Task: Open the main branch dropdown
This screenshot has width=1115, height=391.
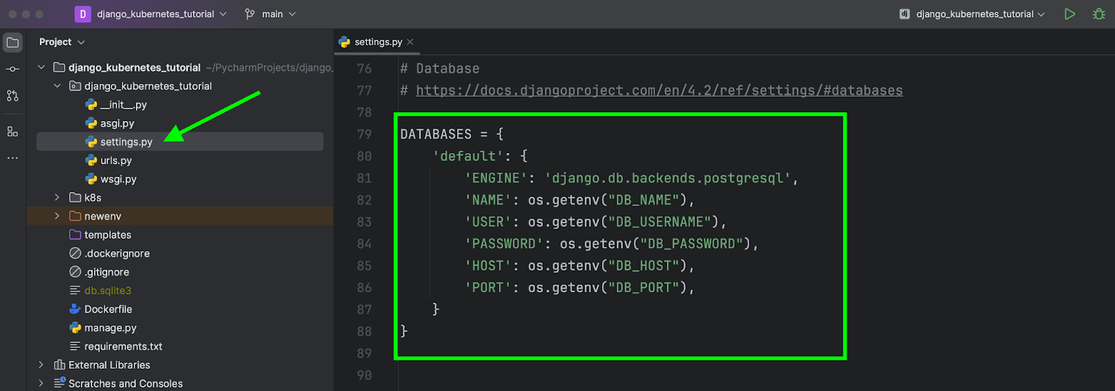Action: pos(270,14)
